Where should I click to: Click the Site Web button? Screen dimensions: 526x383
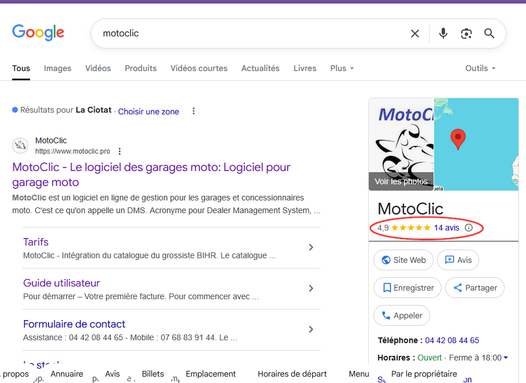pyautogui.click(x=403, y=260)
